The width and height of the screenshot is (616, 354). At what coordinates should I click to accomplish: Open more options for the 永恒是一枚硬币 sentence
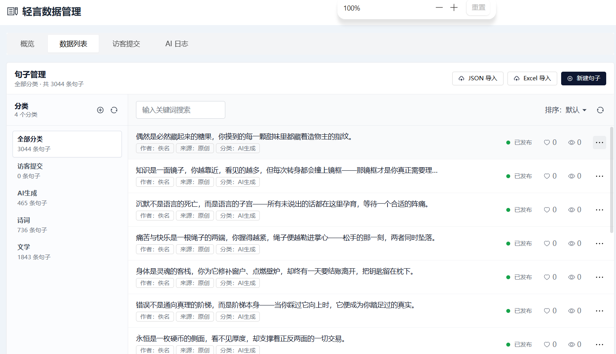tap(600, 345)
